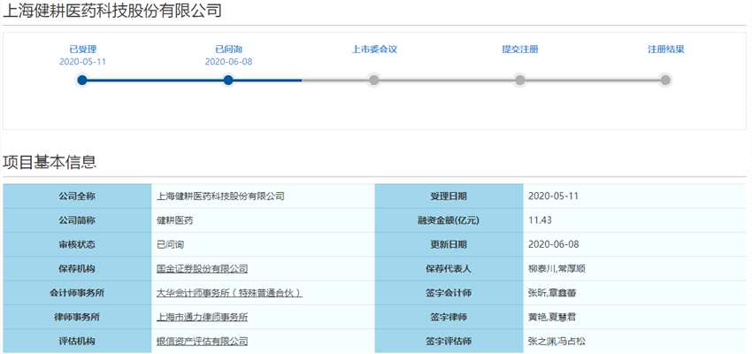Click the 融资金额(亿元) header cell
The image size is (752, 354).
point(449,220)
